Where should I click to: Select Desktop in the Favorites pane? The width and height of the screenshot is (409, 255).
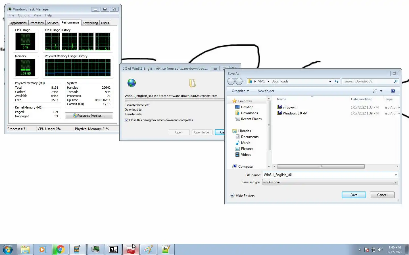(247, 107)
